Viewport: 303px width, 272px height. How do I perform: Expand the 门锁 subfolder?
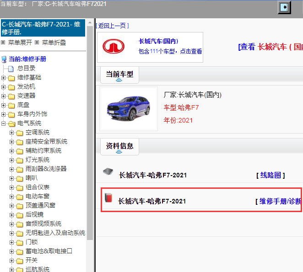pyautogui.click(x=11, y=242)
